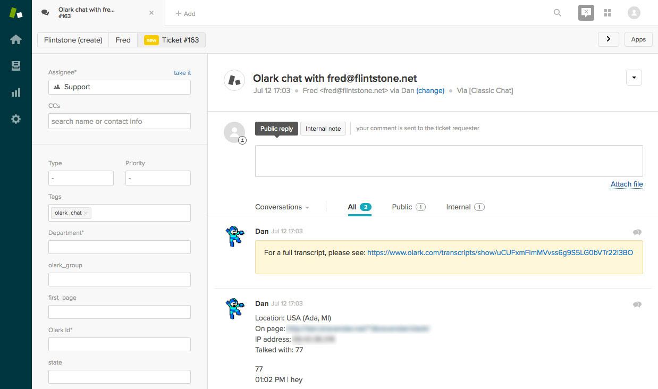
Task: Open the Flintstone (create) breadcrumb
Action: [73, 40]
